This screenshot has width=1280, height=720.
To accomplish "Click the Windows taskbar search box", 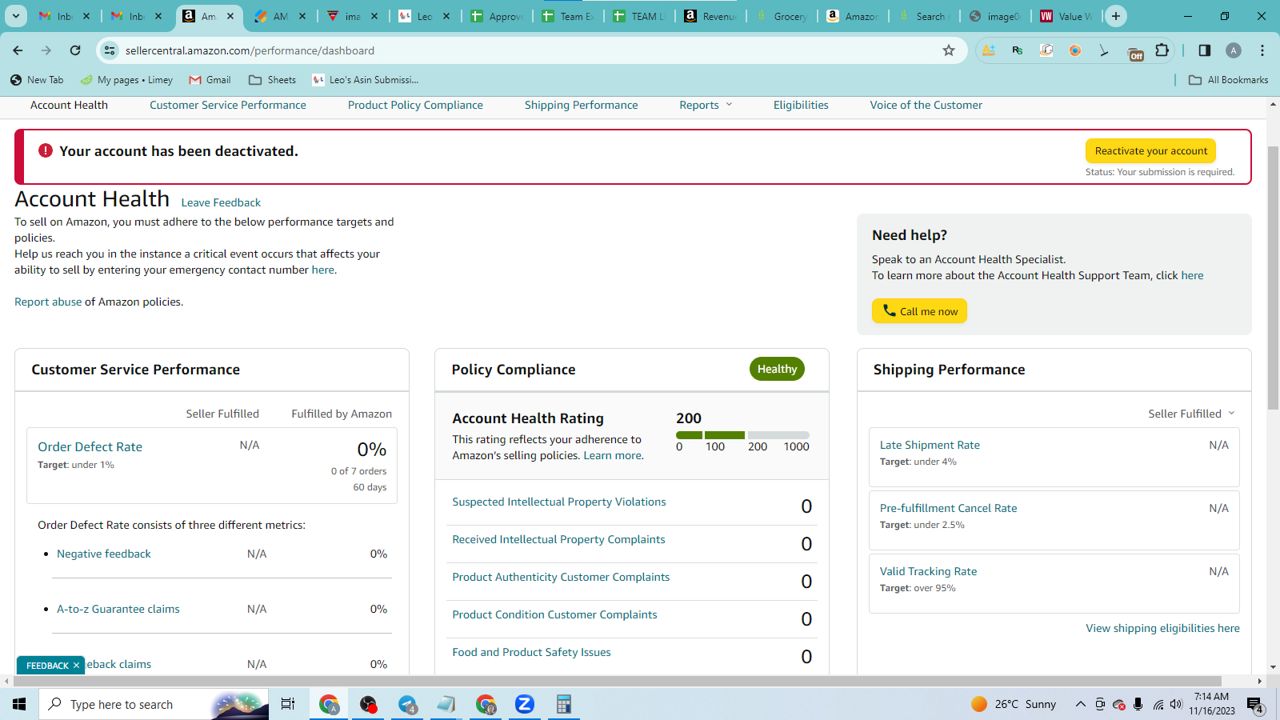I will tap(154, 704).
